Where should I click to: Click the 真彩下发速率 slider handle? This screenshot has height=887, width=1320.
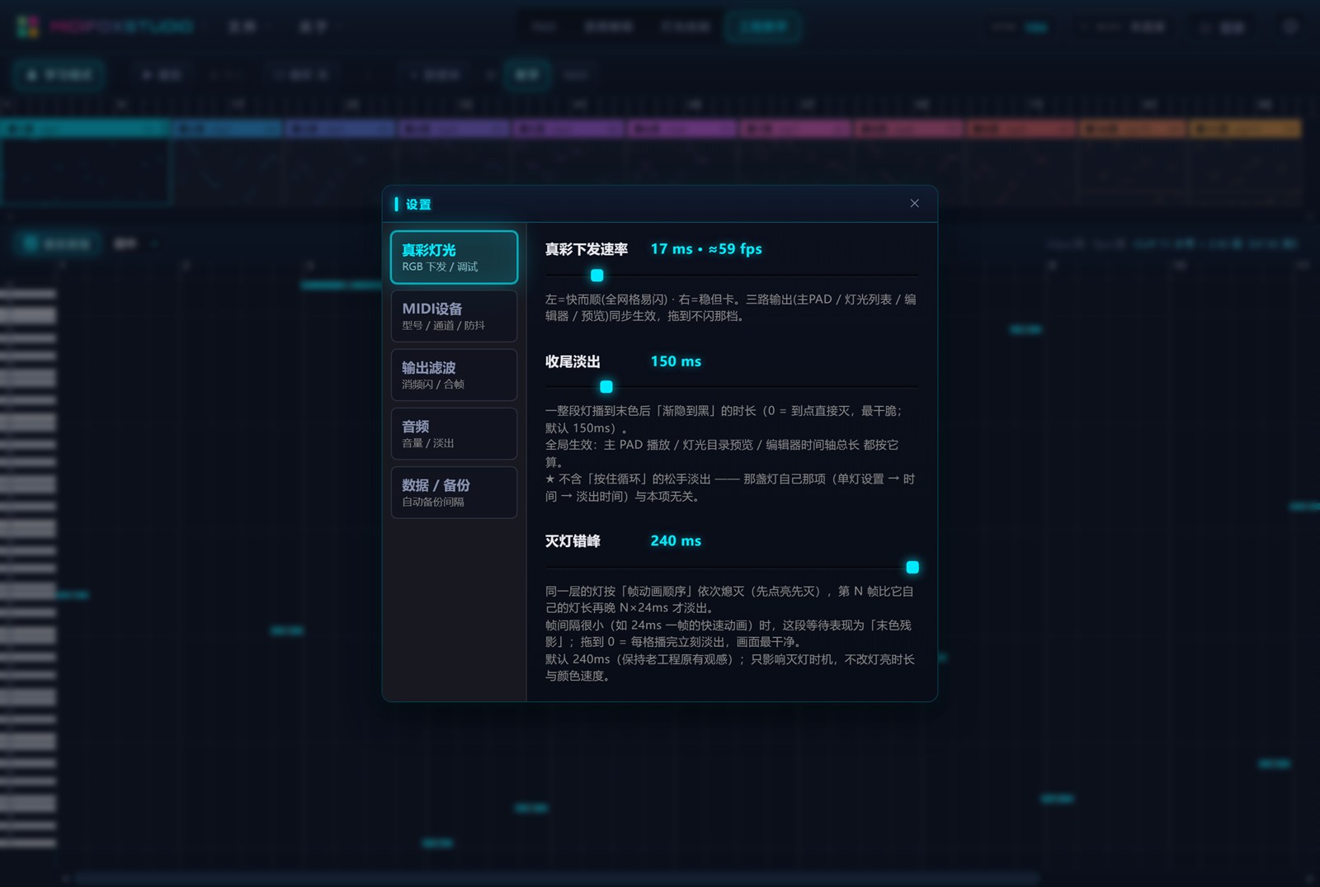point(597,276)
